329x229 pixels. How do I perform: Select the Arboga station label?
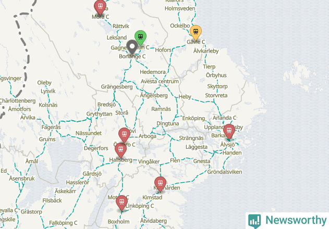coord(148,136)
